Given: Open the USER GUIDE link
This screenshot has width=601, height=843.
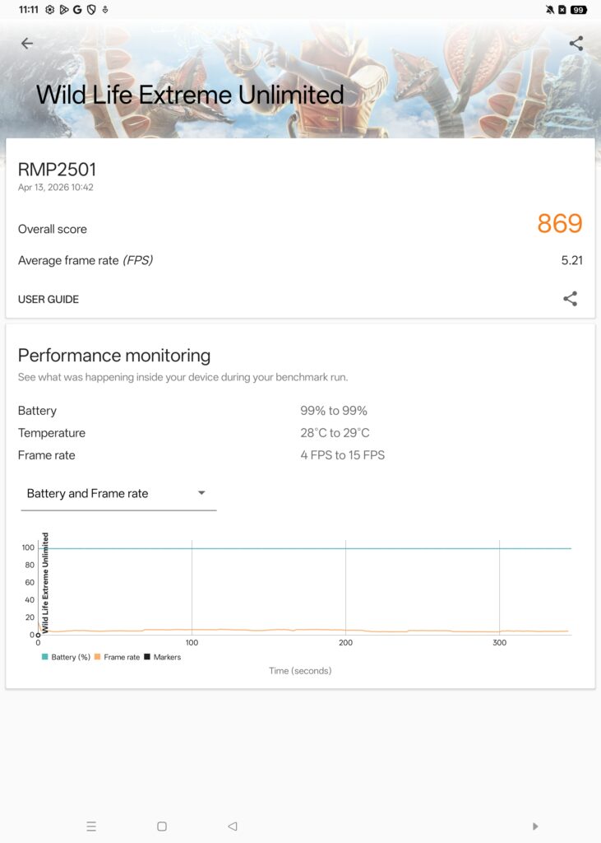Looking at the screenshot, I should coord(48,299).
